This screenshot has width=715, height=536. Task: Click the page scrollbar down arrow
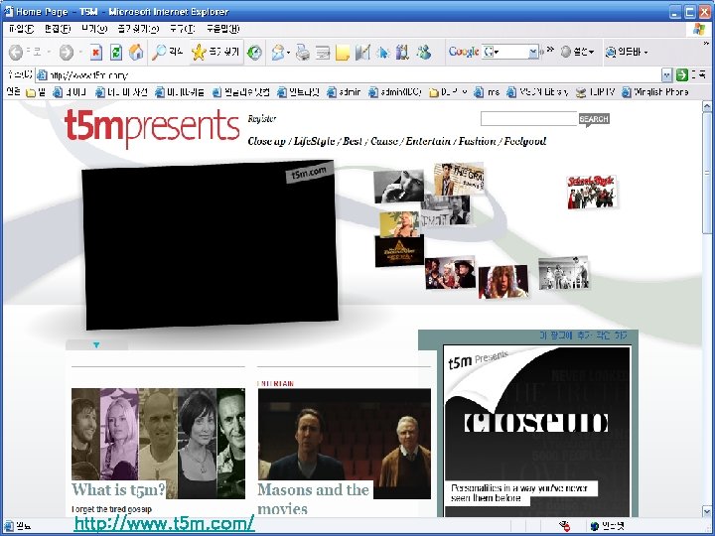tap(707, 511)
